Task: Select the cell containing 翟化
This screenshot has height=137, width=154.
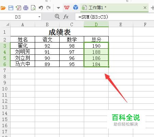Action: tap(22, 46)
